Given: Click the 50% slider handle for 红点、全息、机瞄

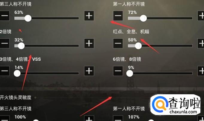Looking at the screenshot, I should tap(138, 46).
